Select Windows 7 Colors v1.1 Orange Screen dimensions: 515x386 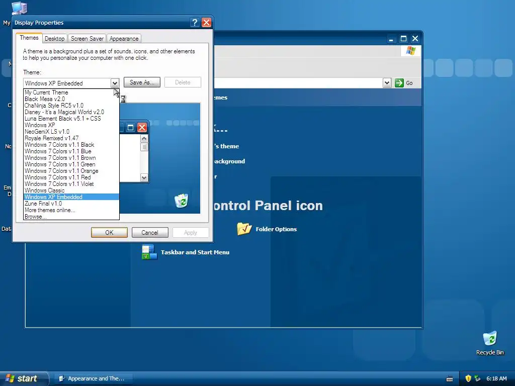[71, 171]
